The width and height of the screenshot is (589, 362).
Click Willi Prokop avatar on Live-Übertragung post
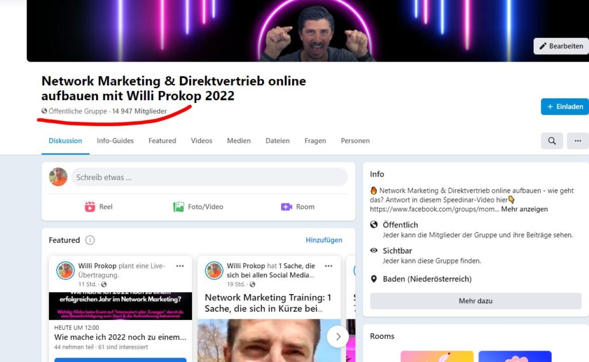(x=66, y=270)
